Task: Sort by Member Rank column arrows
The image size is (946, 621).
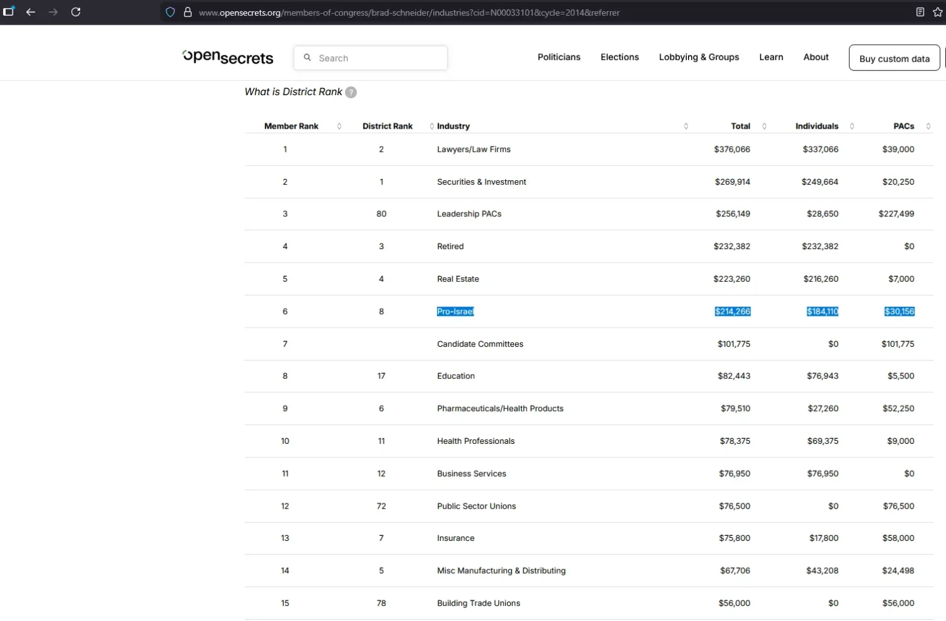Action: pos(339,126)
